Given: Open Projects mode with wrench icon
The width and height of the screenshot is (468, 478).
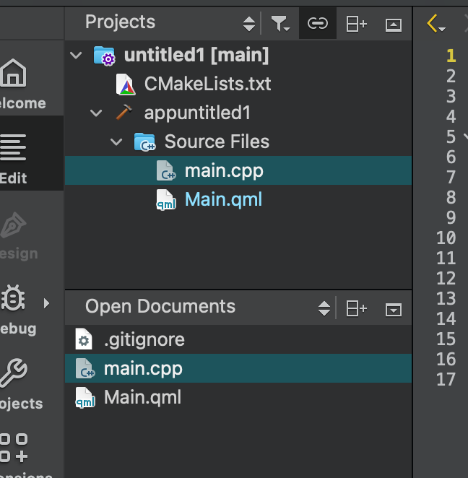Looking at the screenshot, I should tap(16, 383).
